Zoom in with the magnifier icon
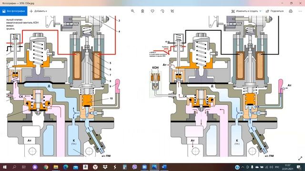 132,11
